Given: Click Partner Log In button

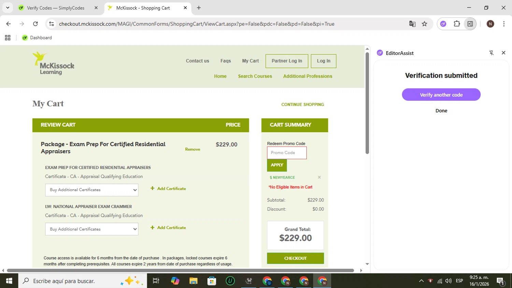Looking at the screenshot, I should (287, 61).
